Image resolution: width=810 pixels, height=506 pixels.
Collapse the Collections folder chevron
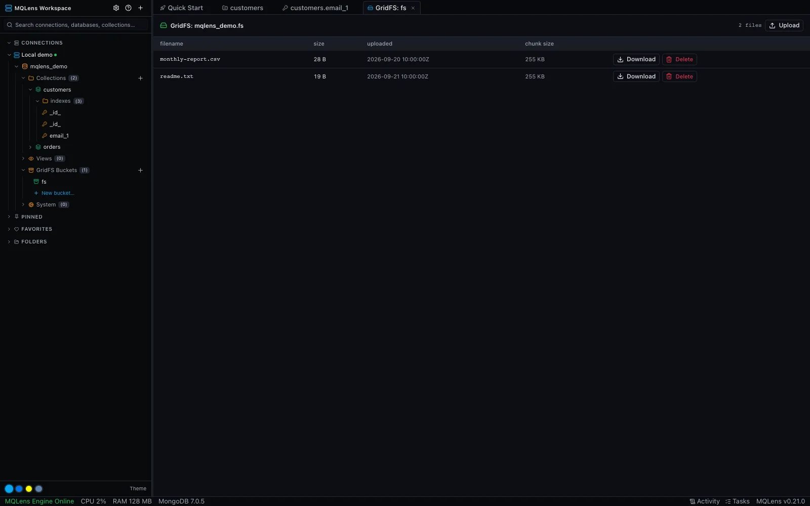click(23, 78)
